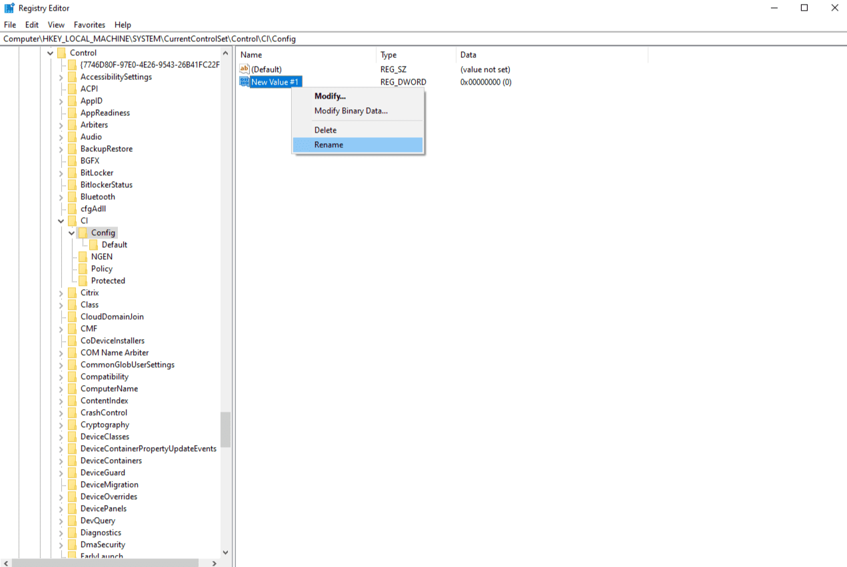
Task: Click the Protected folder icon
Action: click(83, 281)
